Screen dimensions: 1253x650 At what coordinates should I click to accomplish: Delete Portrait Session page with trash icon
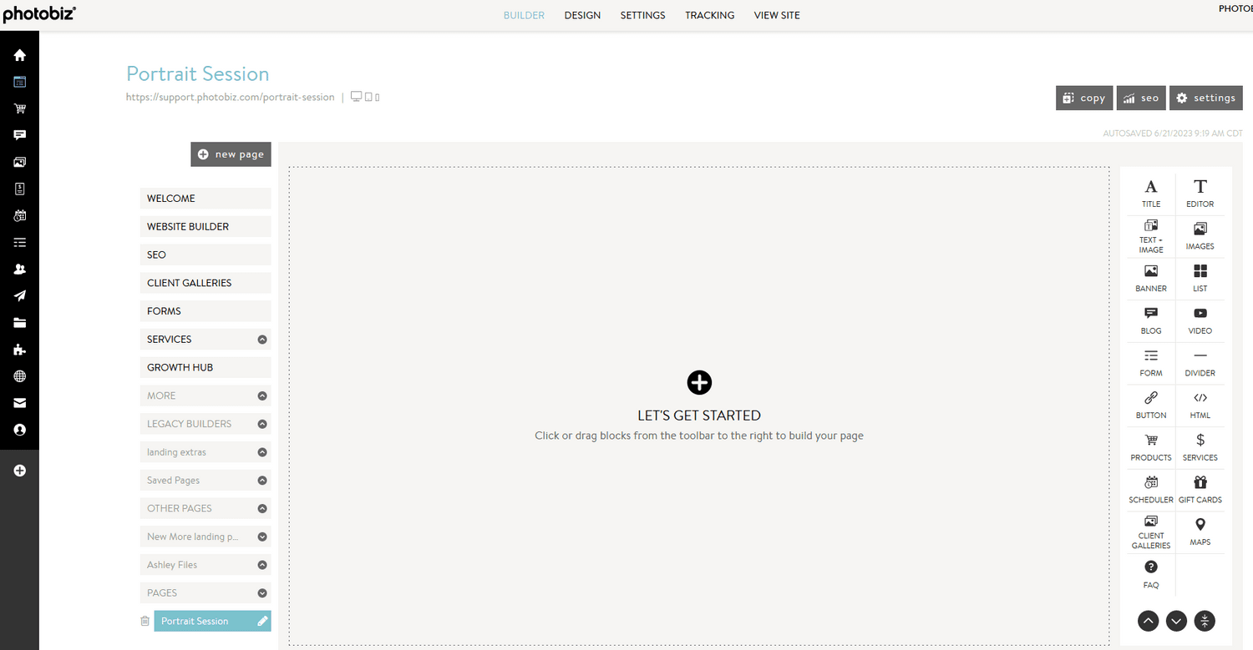pos(145,621)
